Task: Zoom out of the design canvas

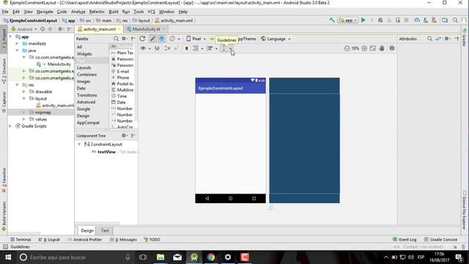Action: tap(347, 48)
